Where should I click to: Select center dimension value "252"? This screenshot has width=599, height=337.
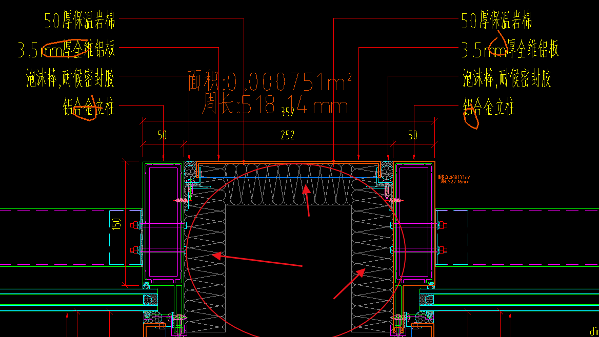(287, 135)
